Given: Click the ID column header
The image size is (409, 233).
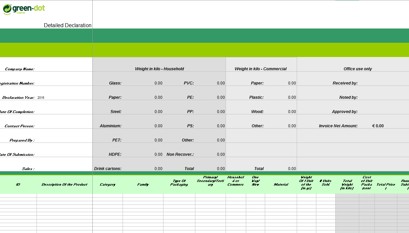Looking at the screenshot, I should point(18,185).
